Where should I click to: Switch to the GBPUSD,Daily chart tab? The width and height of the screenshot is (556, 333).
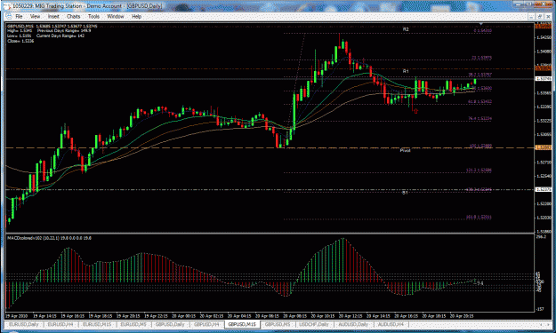click(170, 324)
